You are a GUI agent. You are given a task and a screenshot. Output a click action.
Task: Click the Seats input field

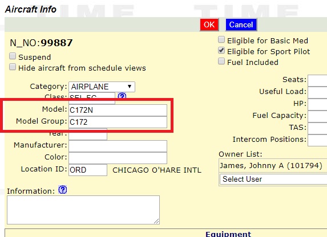(x=317, y=80)
